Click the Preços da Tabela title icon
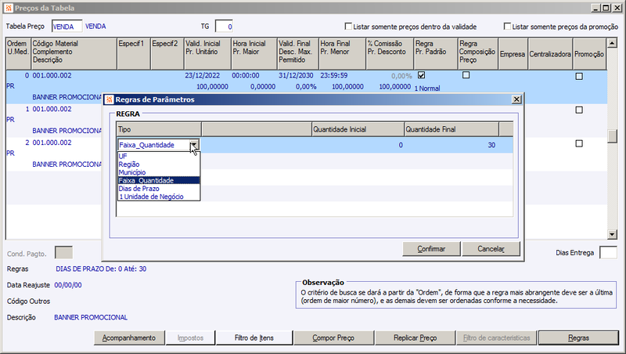626x354 pixels. 9,8
